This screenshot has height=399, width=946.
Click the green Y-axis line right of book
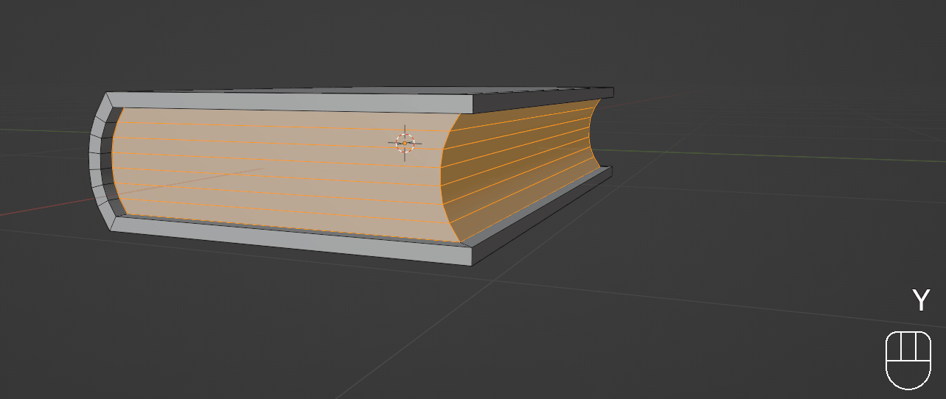click(x=737, y=155)
